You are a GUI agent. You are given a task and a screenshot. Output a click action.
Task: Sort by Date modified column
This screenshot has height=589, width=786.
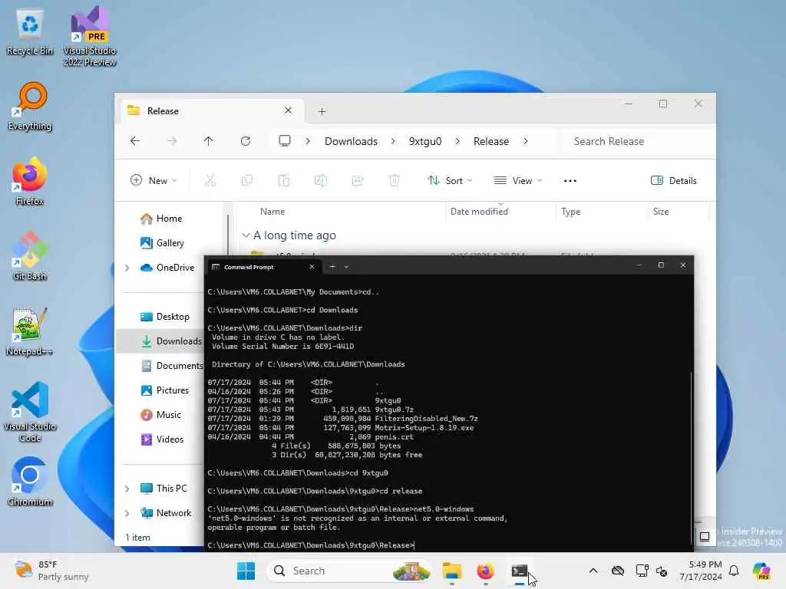pos(479,212)
